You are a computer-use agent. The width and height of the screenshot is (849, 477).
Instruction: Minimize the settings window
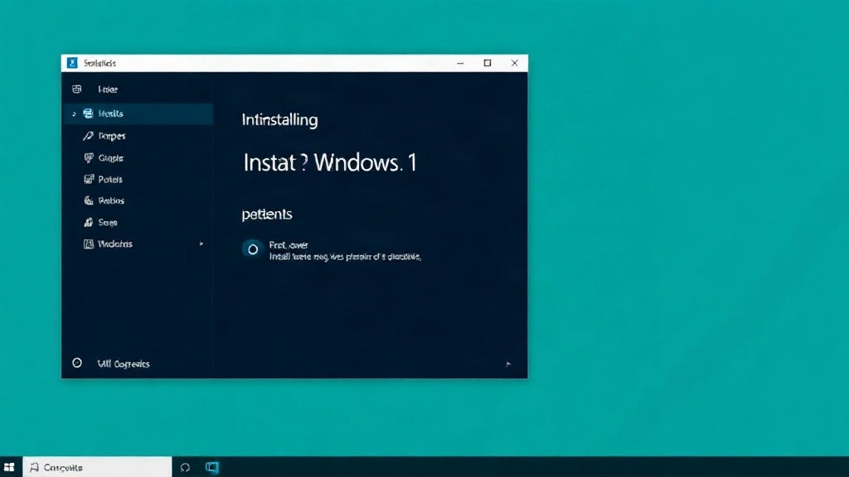pyautogui.click(x=460, y=63)
